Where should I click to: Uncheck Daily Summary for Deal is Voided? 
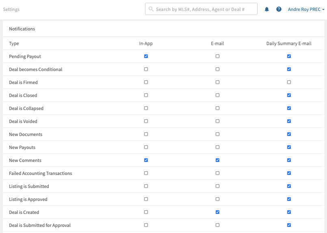[289, 121]
